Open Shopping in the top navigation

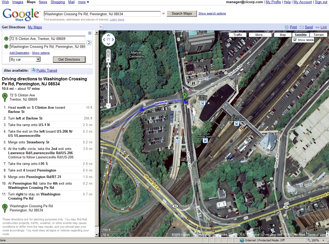[x=58, y=2]
